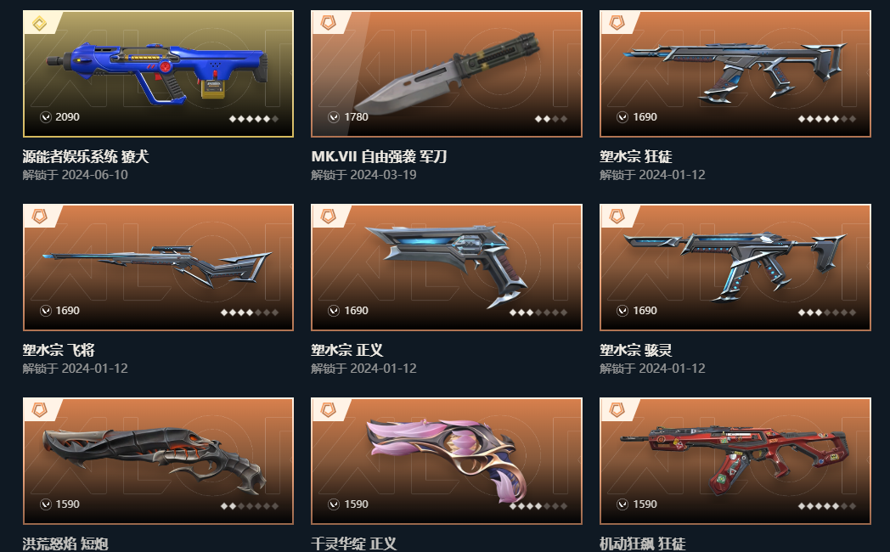Click the tier badge on 塑水宗 正义 card

(x=328, y=217)
